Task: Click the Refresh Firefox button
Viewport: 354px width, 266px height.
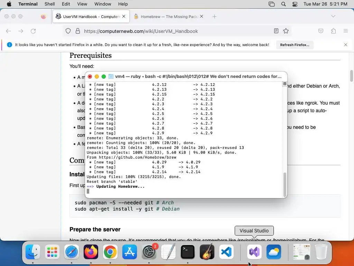Action: 295,45
